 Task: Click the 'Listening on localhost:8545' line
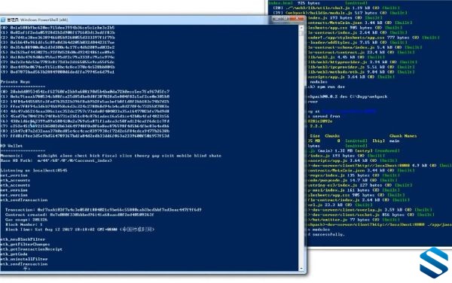pos(34,170)
